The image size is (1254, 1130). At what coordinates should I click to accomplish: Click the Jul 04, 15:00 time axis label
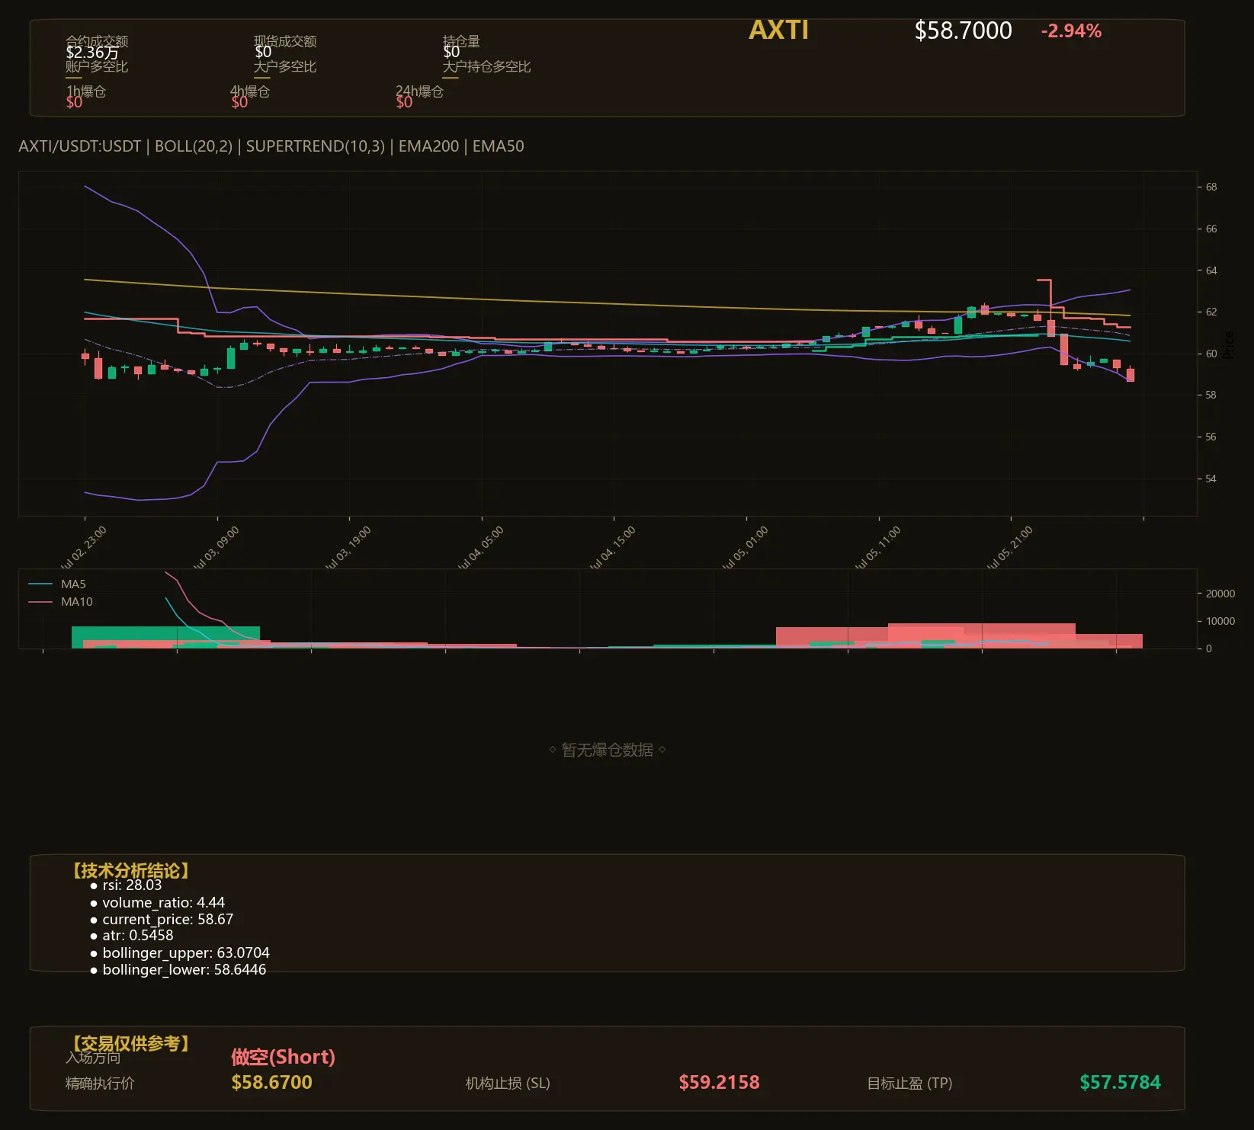click(612, 548)
